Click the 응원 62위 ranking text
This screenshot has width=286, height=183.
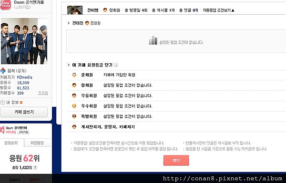24,158
